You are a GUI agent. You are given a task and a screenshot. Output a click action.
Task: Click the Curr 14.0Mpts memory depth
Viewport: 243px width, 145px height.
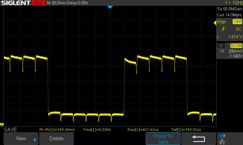click(229, 15)
